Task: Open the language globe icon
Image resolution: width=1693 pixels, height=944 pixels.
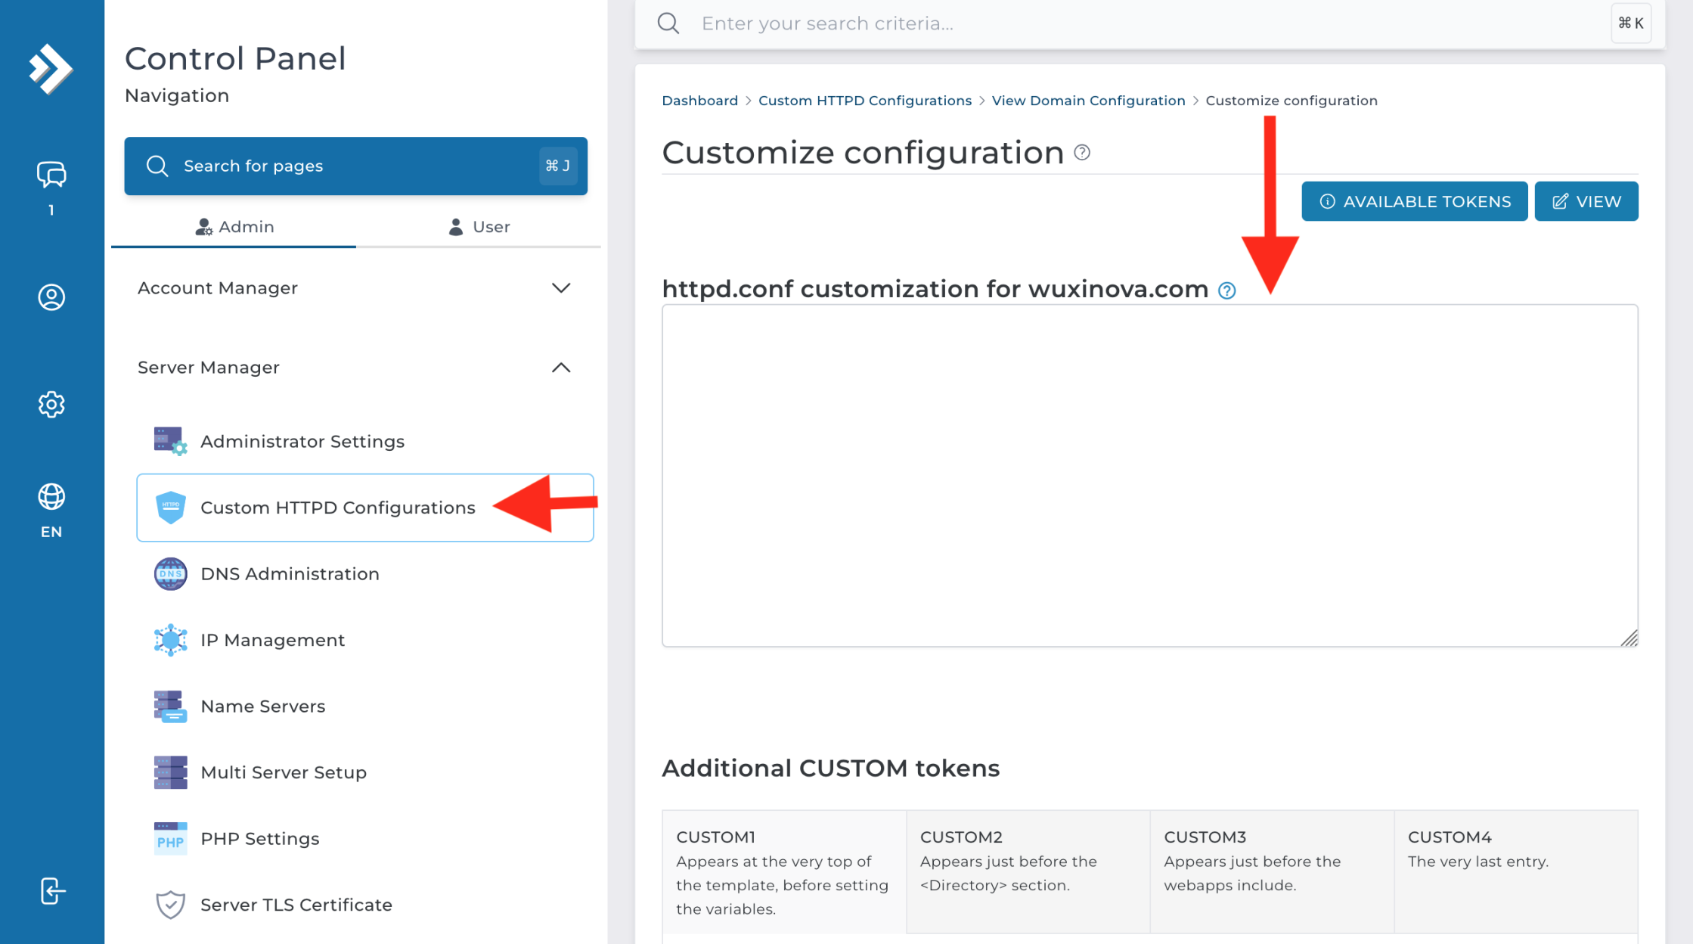Action: pos(51,497)
